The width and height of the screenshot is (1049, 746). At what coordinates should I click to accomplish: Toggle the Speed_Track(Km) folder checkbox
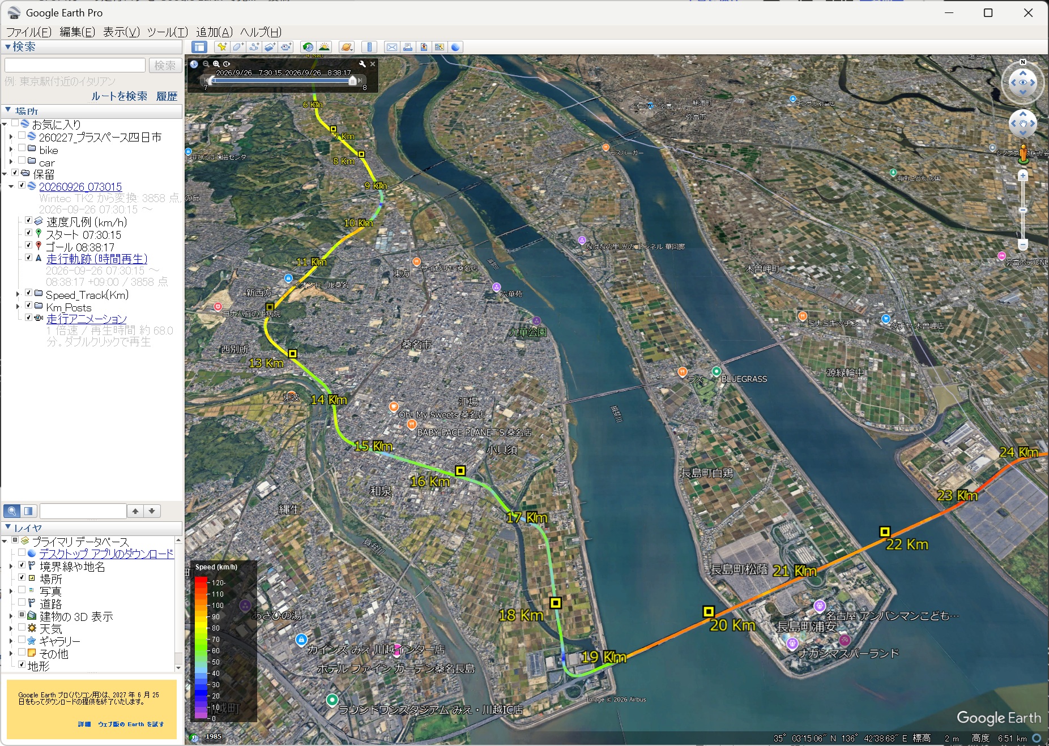pyautogui.click(x=28, y=293)
